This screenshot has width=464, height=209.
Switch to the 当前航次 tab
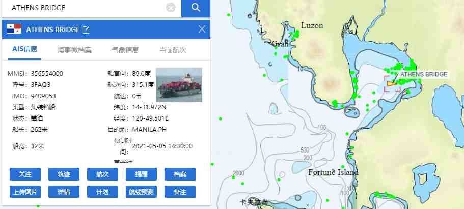(x=173, y=50)
